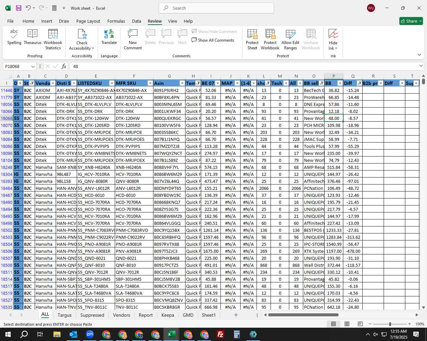
Task: Open Outlook from taskbar
Action: tap(73, 334)
